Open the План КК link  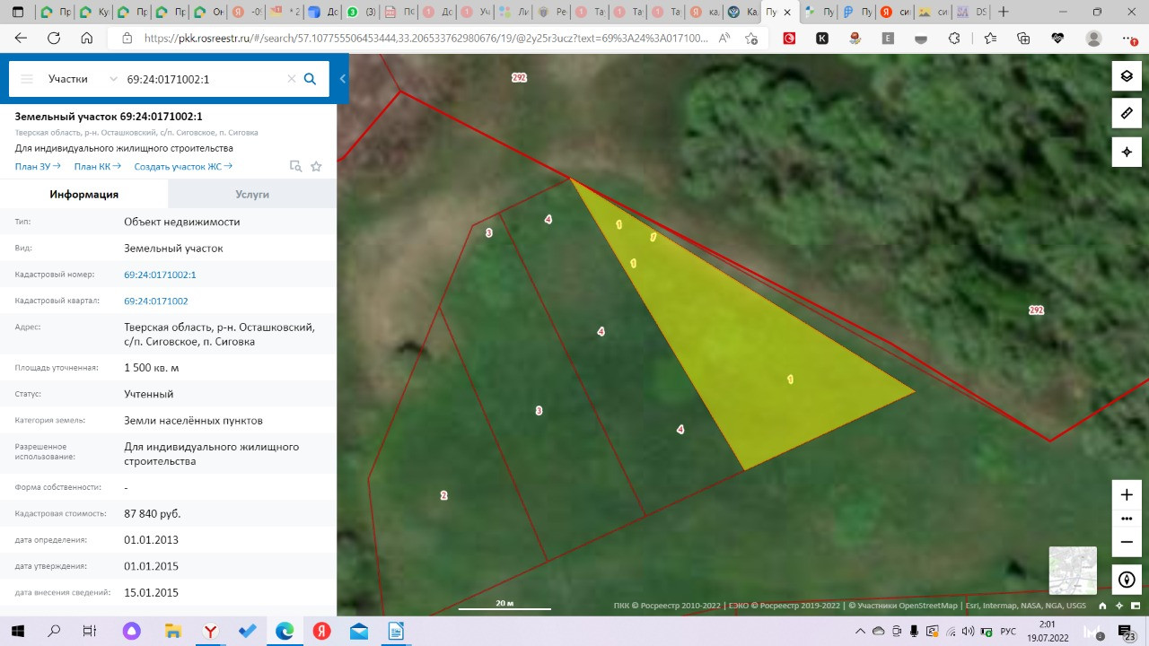[98, 166]
